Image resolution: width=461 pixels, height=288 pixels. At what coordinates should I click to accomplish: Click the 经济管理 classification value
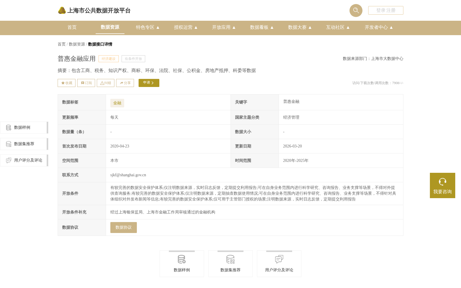tap(291, 118)
